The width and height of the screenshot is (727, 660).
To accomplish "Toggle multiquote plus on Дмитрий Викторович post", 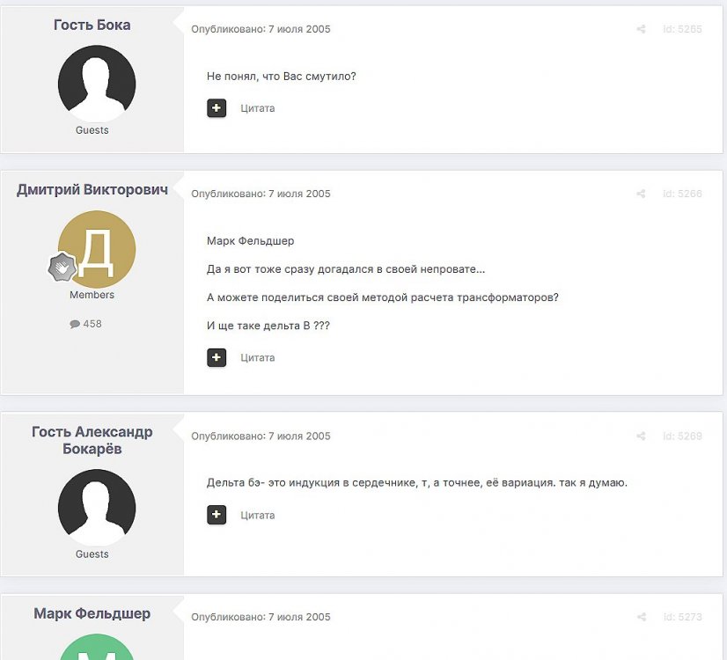I will [x=217, y=357].
